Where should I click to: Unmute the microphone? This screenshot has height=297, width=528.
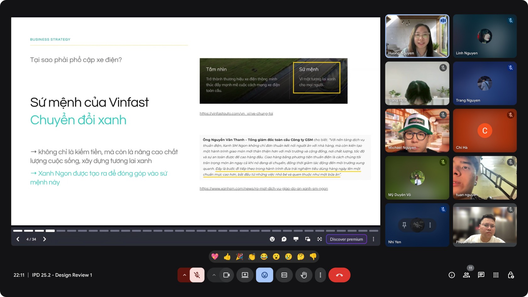[197, 275]
